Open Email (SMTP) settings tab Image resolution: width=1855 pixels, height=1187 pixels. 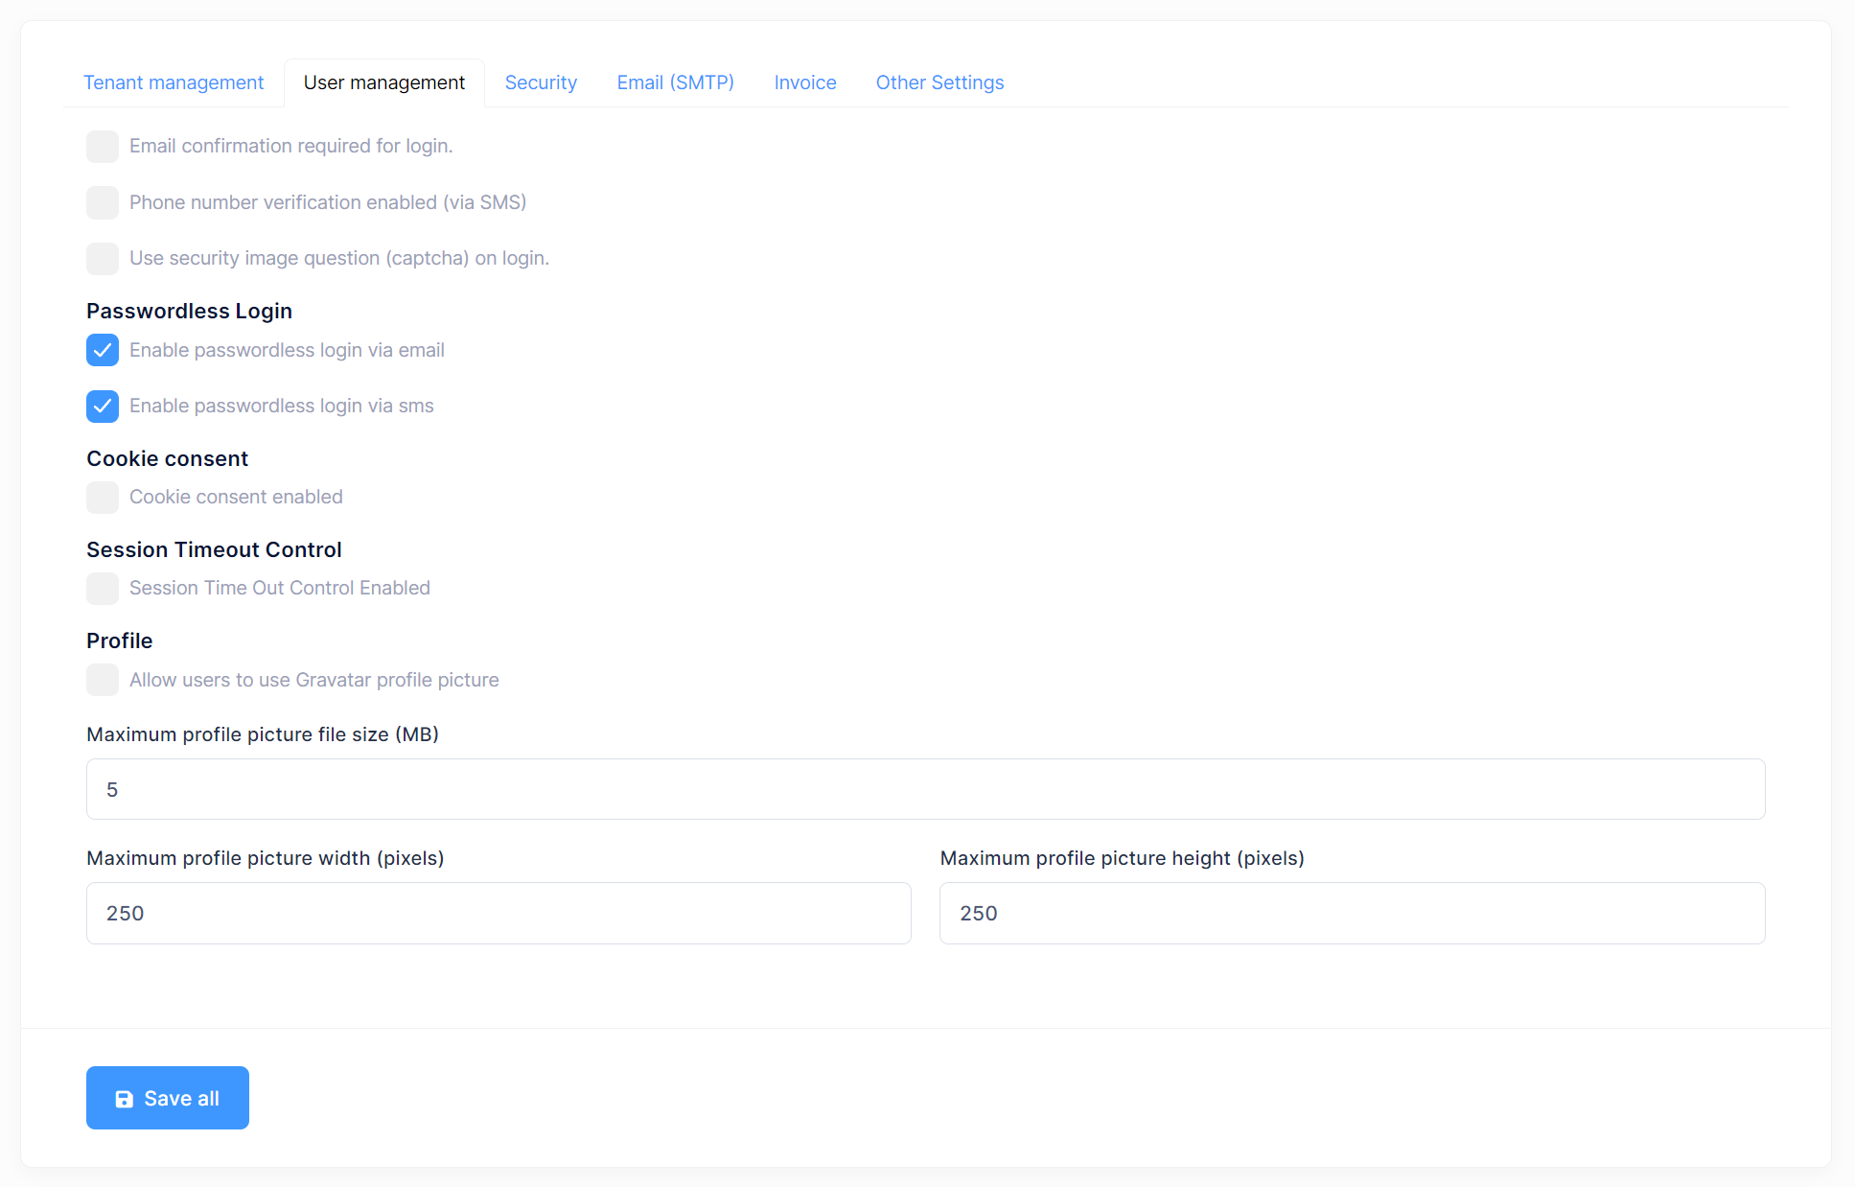676,82
